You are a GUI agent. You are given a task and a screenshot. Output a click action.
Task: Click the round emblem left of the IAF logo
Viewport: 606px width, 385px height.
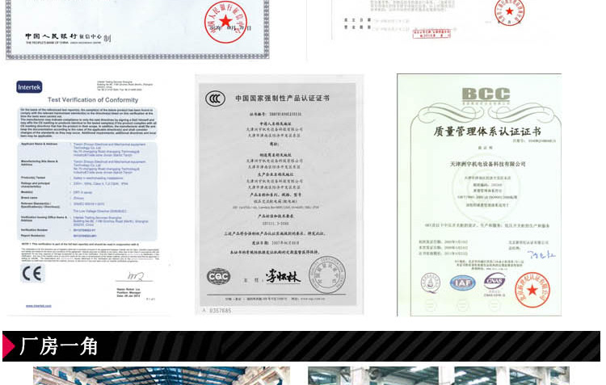point(430,283)
